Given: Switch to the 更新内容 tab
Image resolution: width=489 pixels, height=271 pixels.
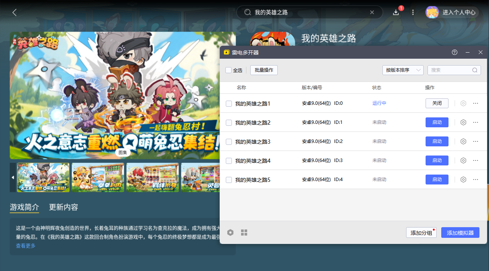Looking at the screenshot, I should tap(63, 207).
